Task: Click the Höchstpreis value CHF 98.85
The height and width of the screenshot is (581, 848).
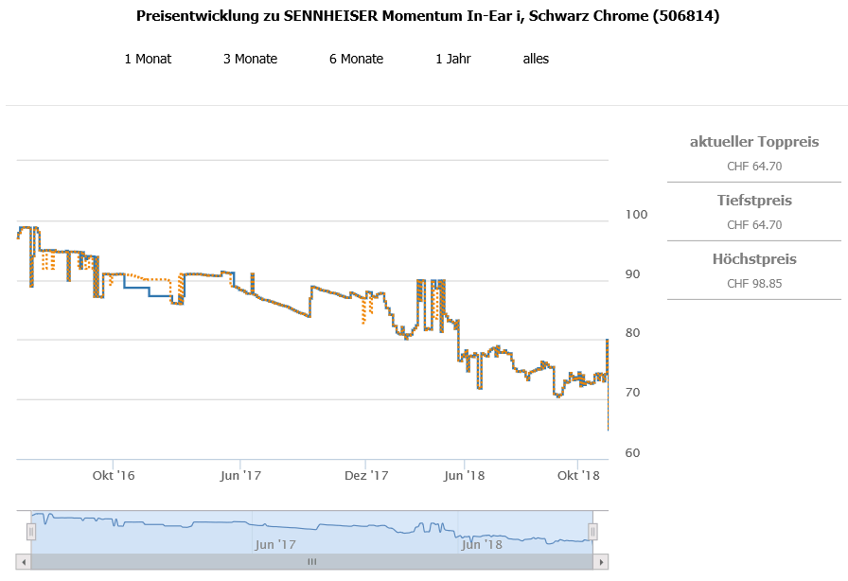Action: 754,284
